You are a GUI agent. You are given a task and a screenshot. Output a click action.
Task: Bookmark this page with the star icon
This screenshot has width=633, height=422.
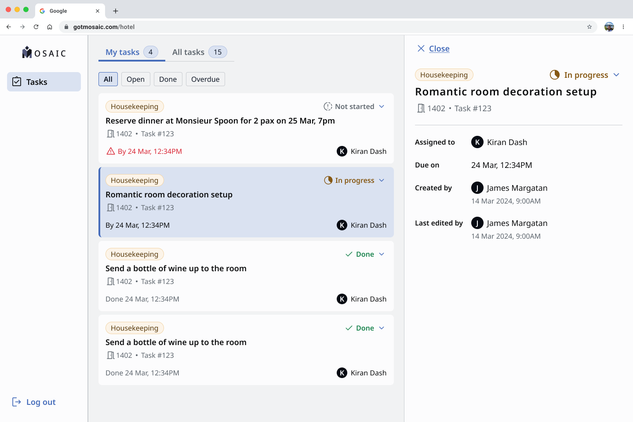[589, 27]
